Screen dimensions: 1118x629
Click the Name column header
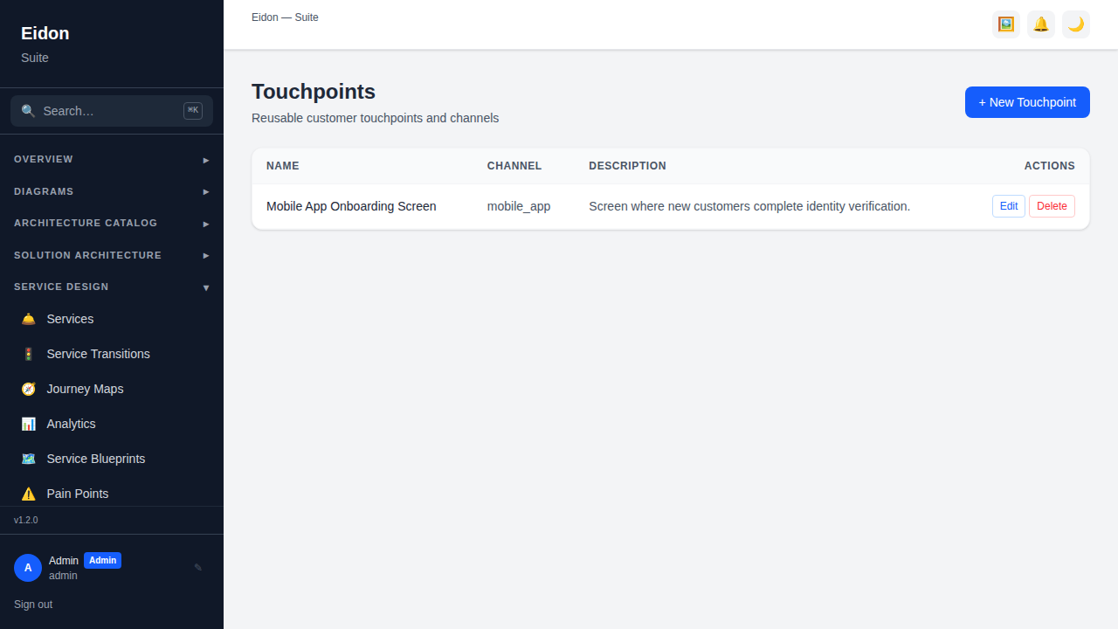click(283, 166)
